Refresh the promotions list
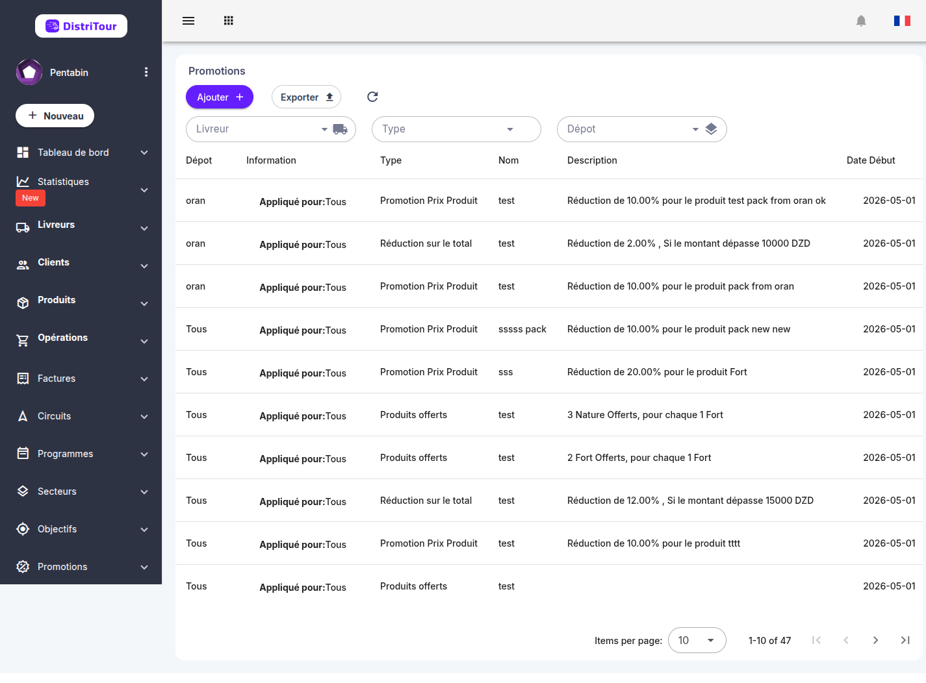926x683 pixels. [x=372, y=97]
